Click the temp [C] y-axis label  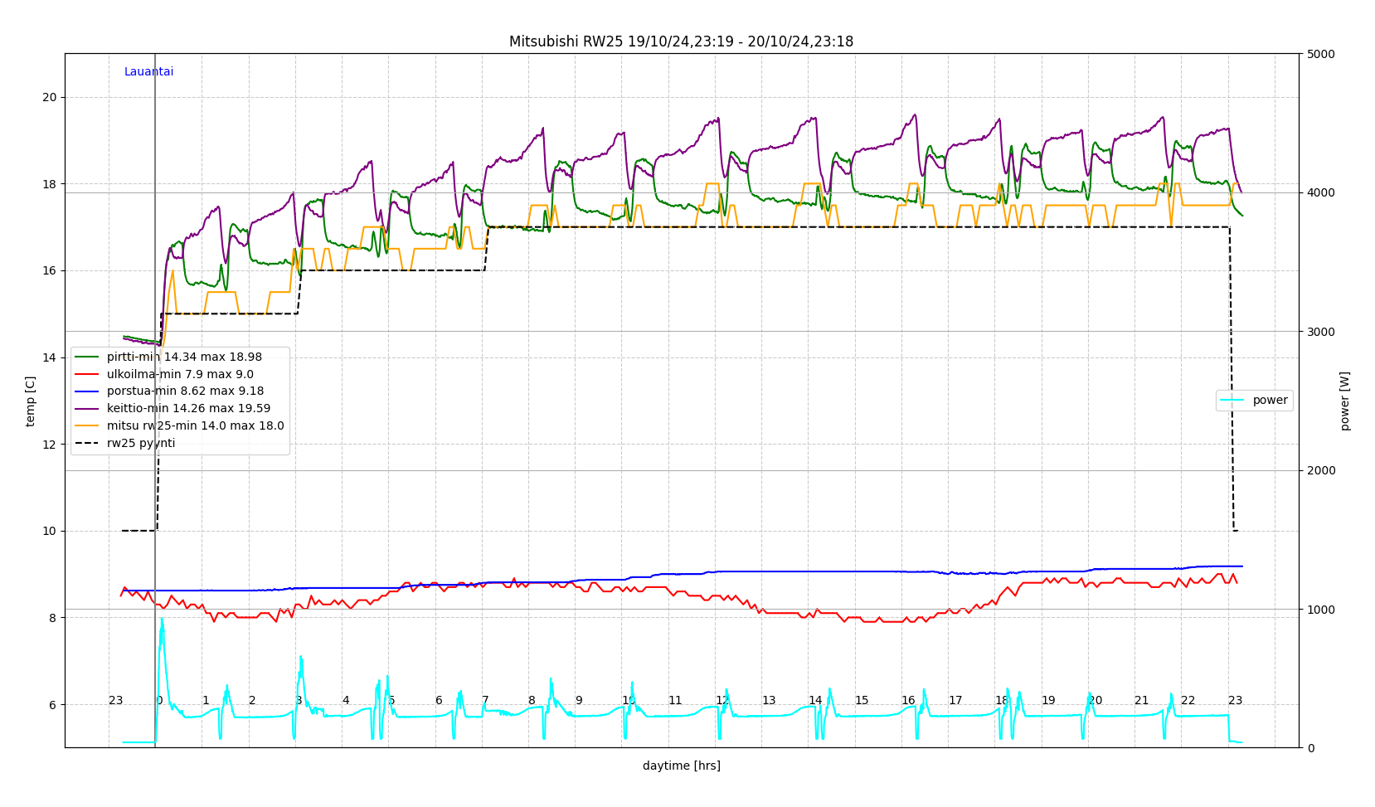[x=31, y=401]
